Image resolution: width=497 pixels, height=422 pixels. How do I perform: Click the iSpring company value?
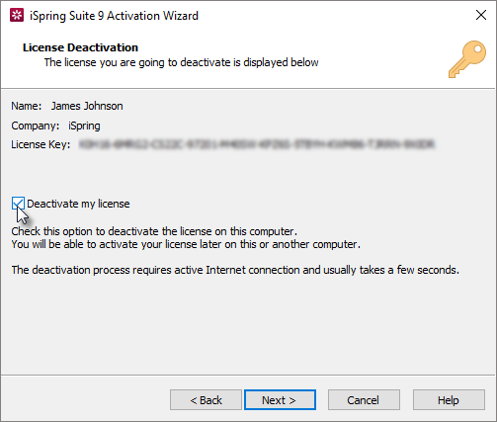[84, 126]
